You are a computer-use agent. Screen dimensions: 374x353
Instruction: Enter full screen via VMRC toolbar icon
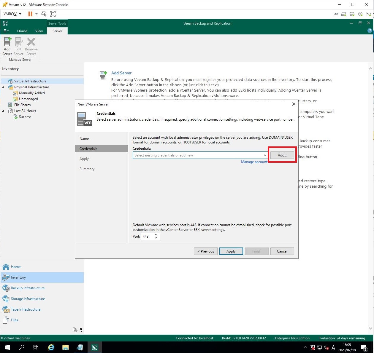click(53, 14)
